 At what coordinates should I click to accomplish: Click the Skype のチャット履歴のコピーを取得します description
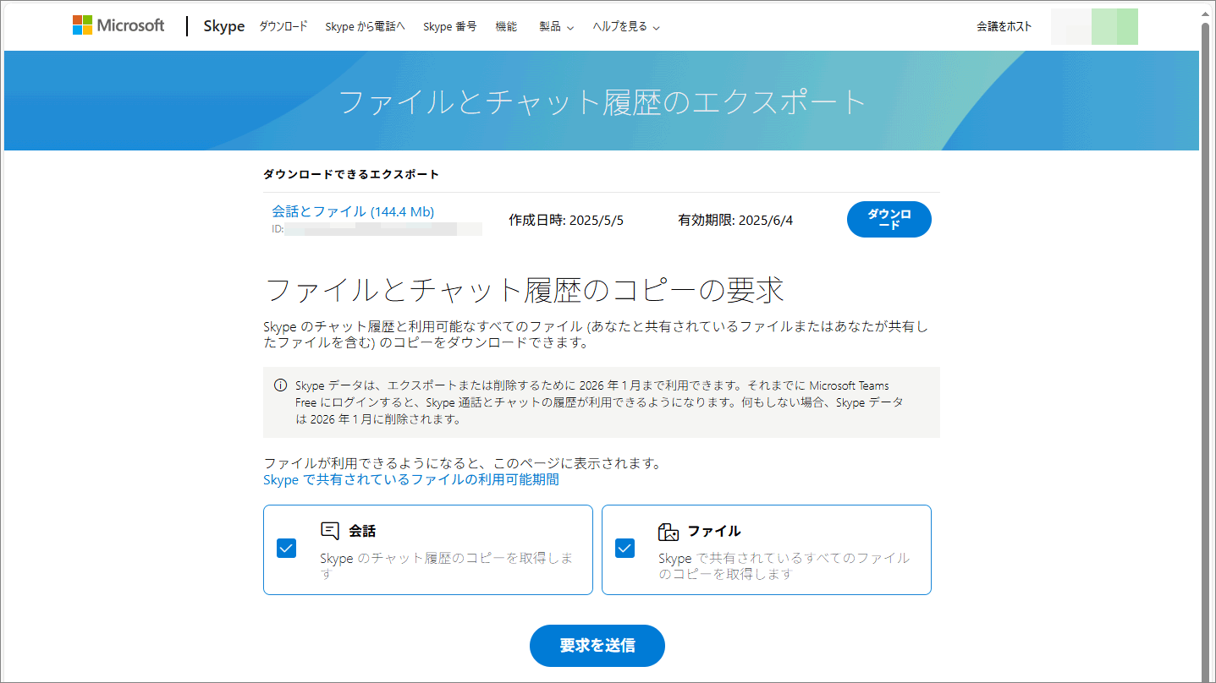point(447,566)
